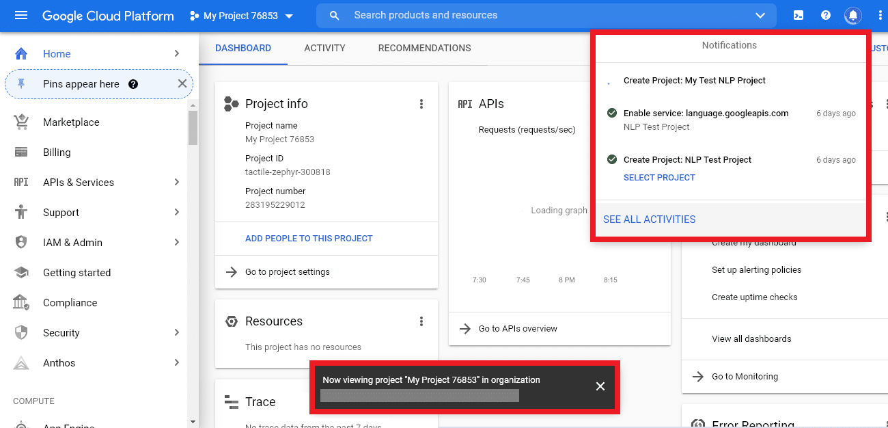Click the APIs & Services API icon
888x428 pixels.
tap(21, 183)
